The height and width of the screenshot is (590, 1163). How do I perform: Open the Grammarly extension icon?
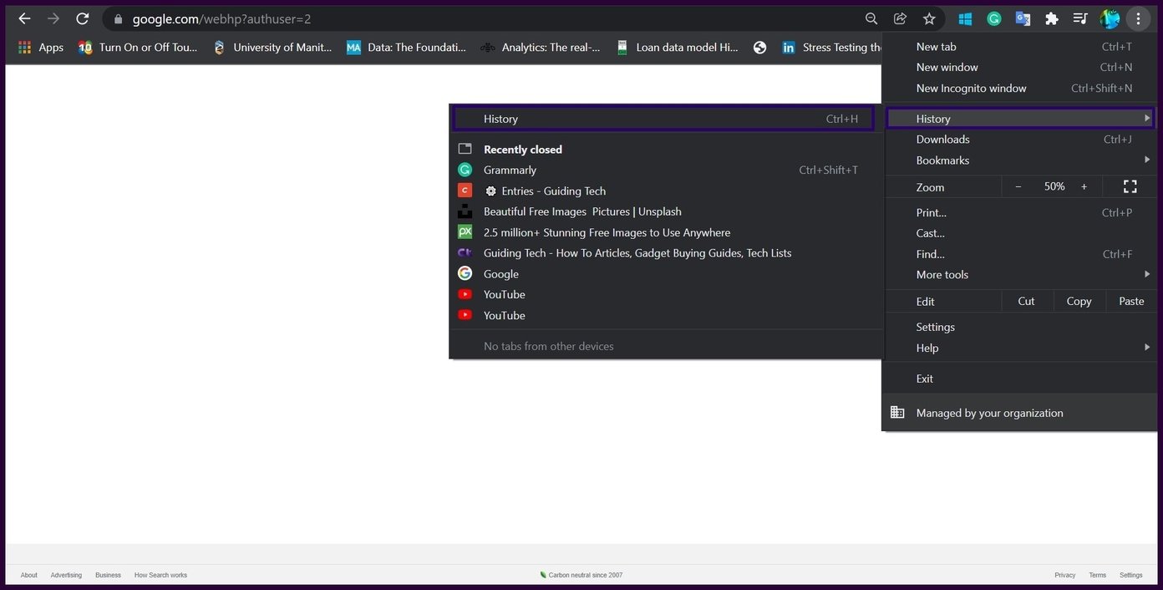click(994, 18)
